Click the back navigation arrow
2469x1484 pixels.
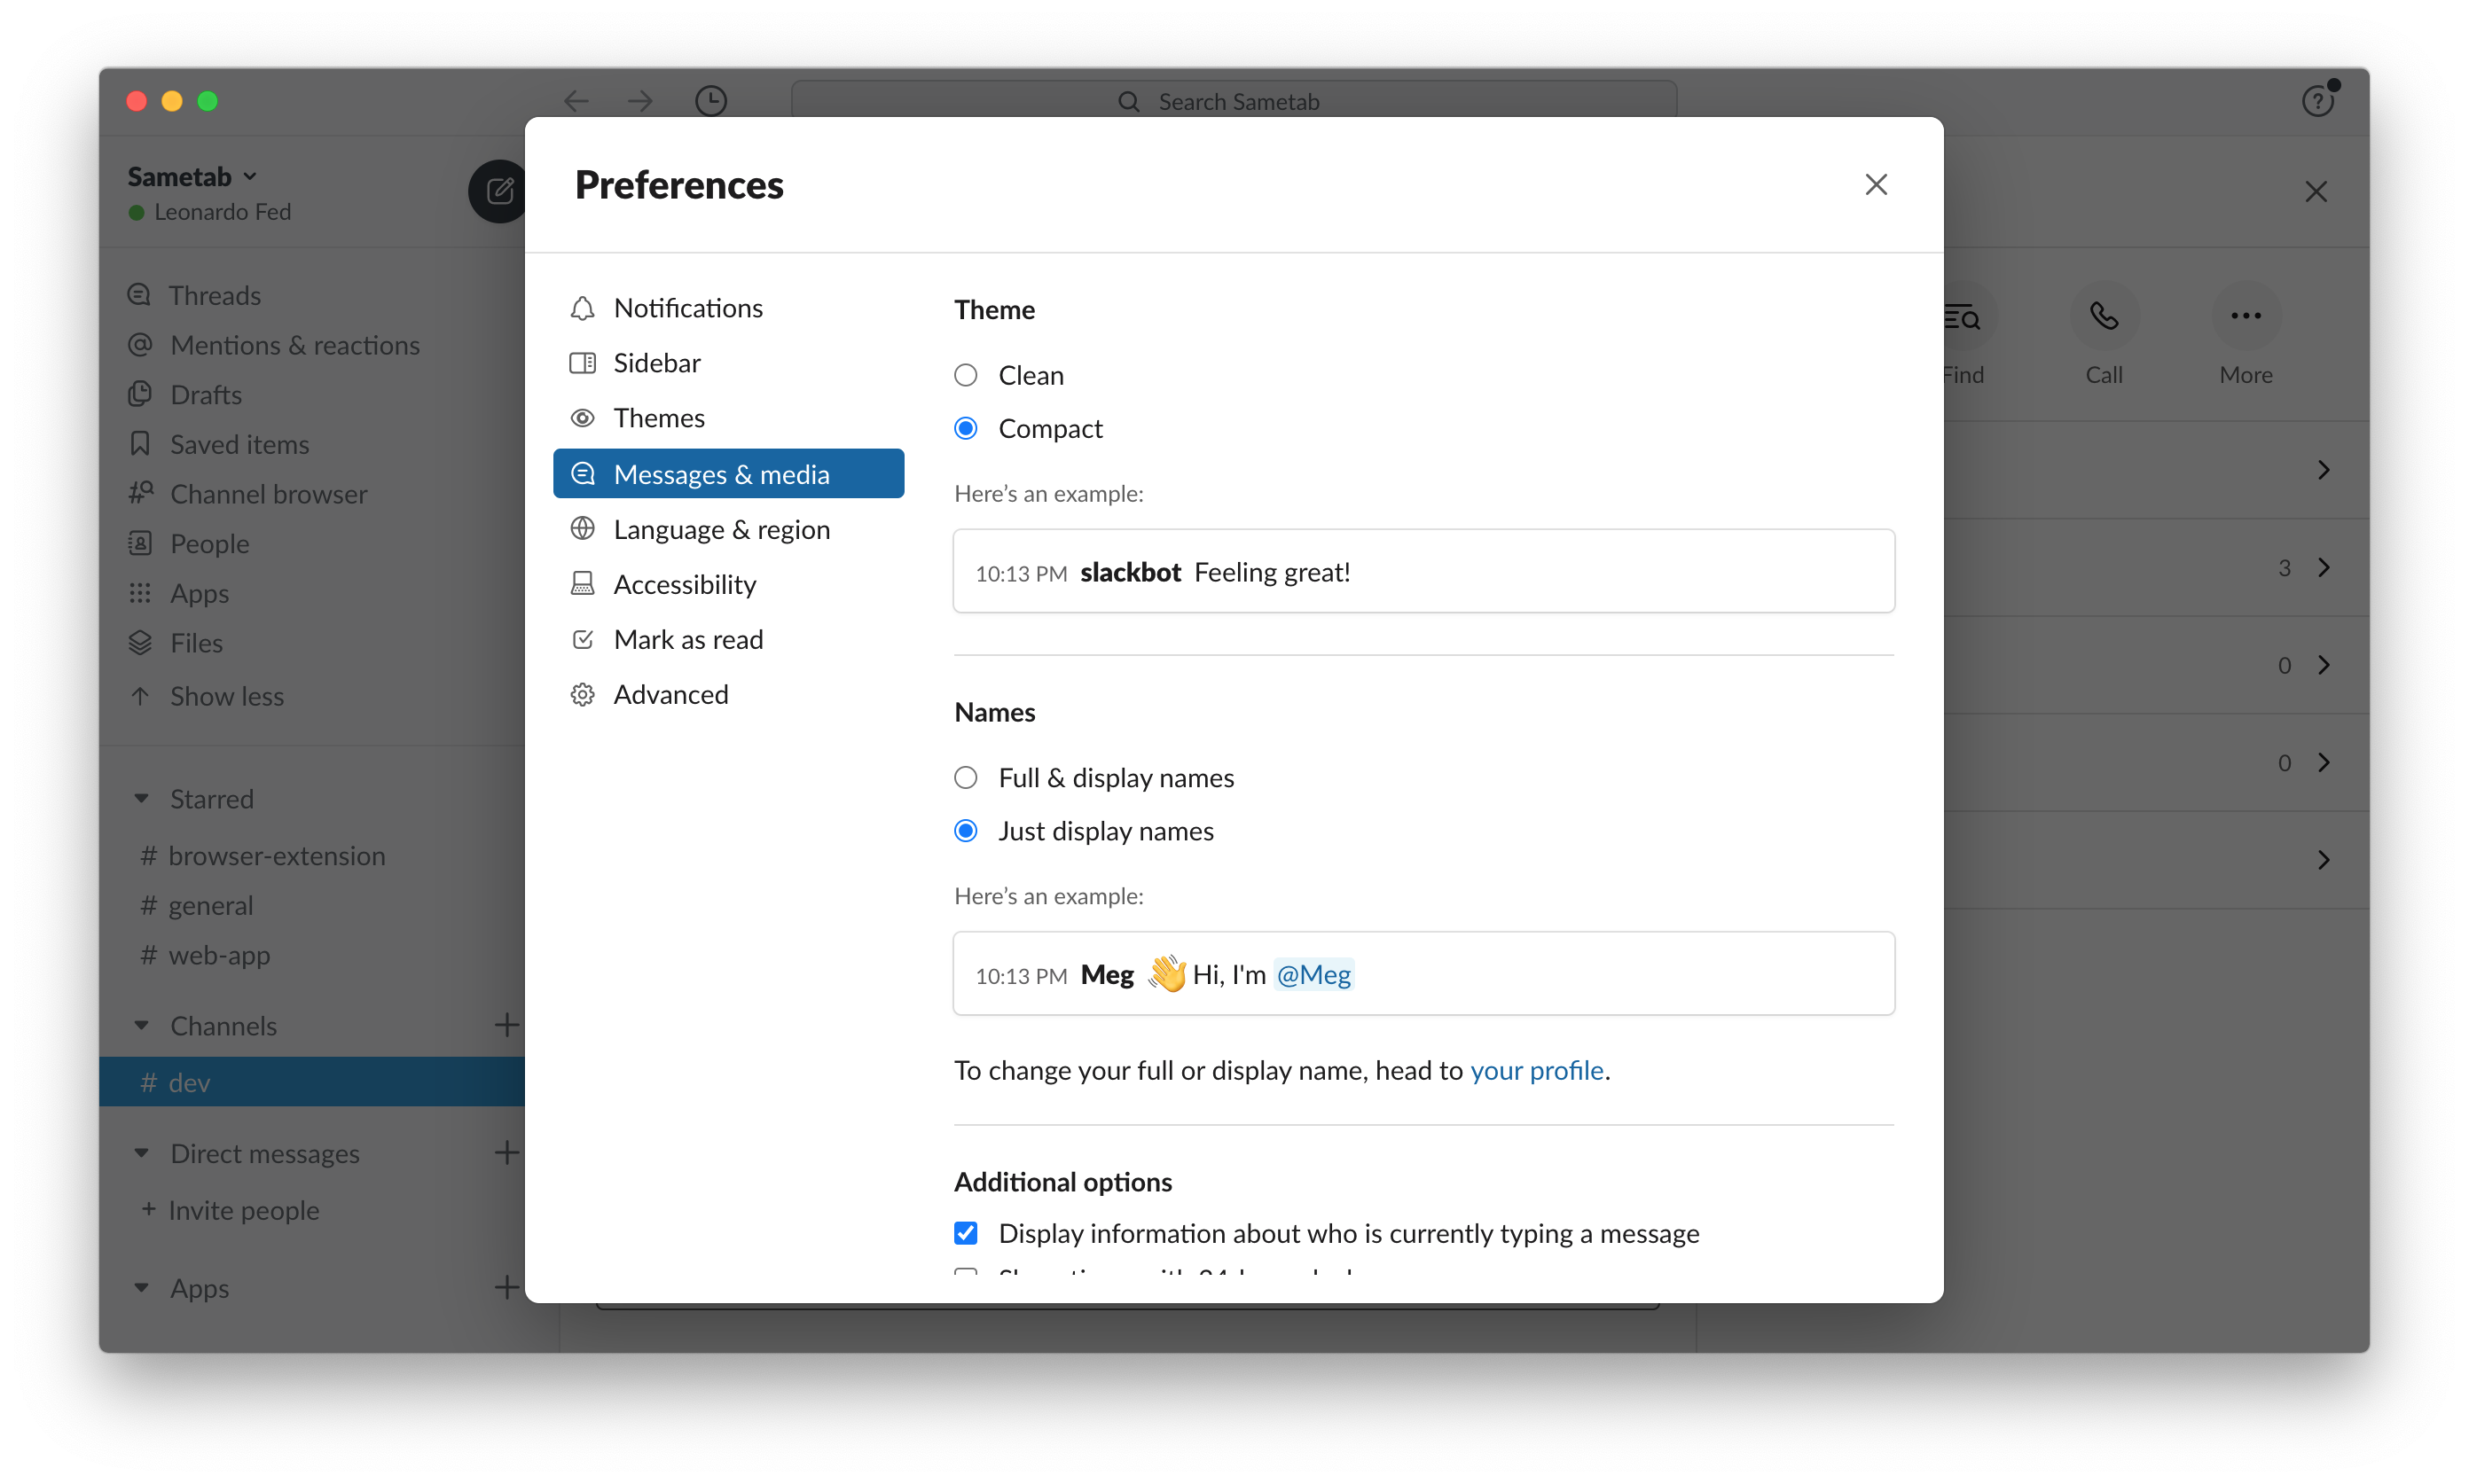[x=576, y=101]
